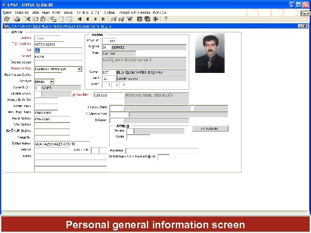The width and height of the screenshot is (311, 233).
Task: Click the greyed Cancel Query icon
Action: (70, 19)
